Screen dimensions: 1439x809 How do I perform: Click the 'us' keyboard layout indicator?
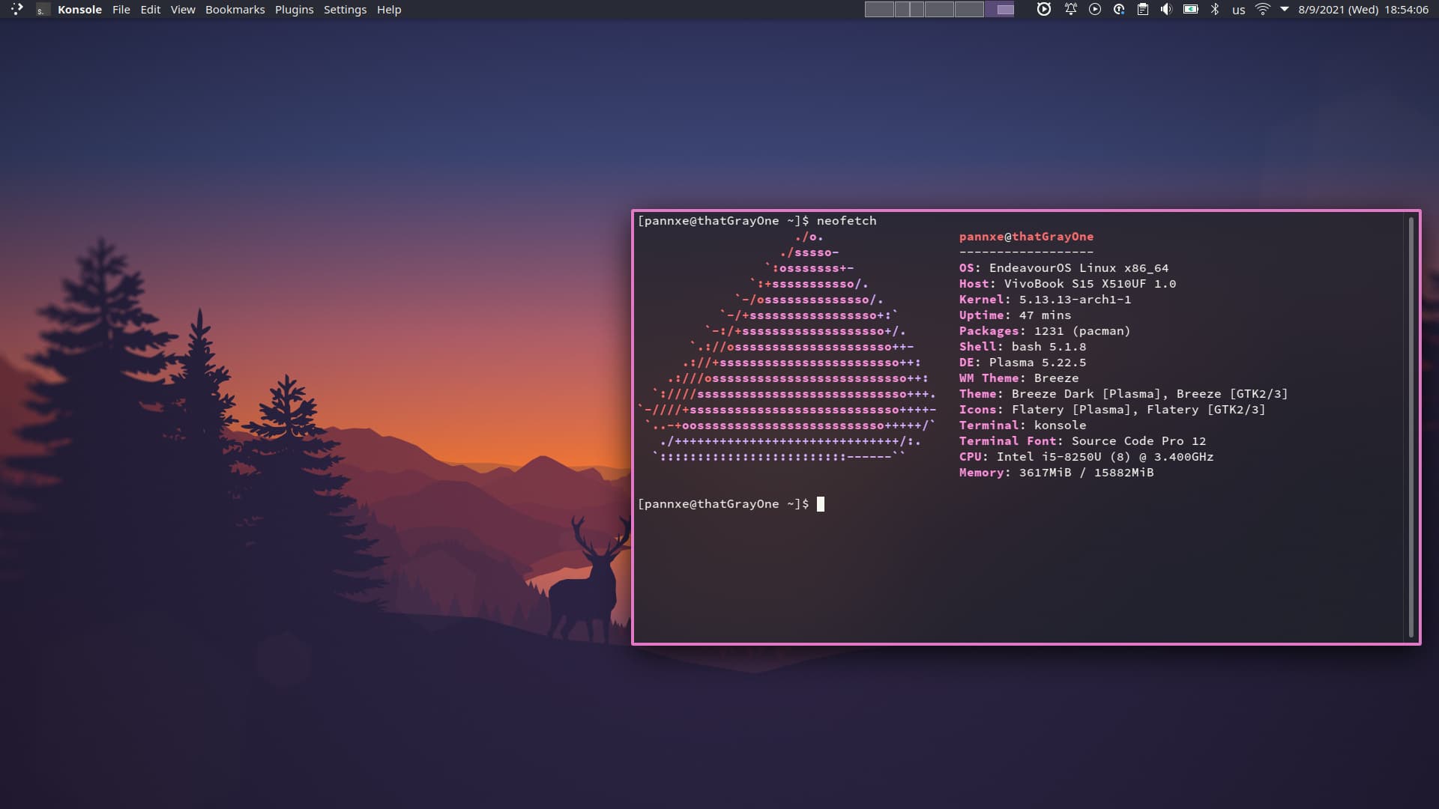1239,10
